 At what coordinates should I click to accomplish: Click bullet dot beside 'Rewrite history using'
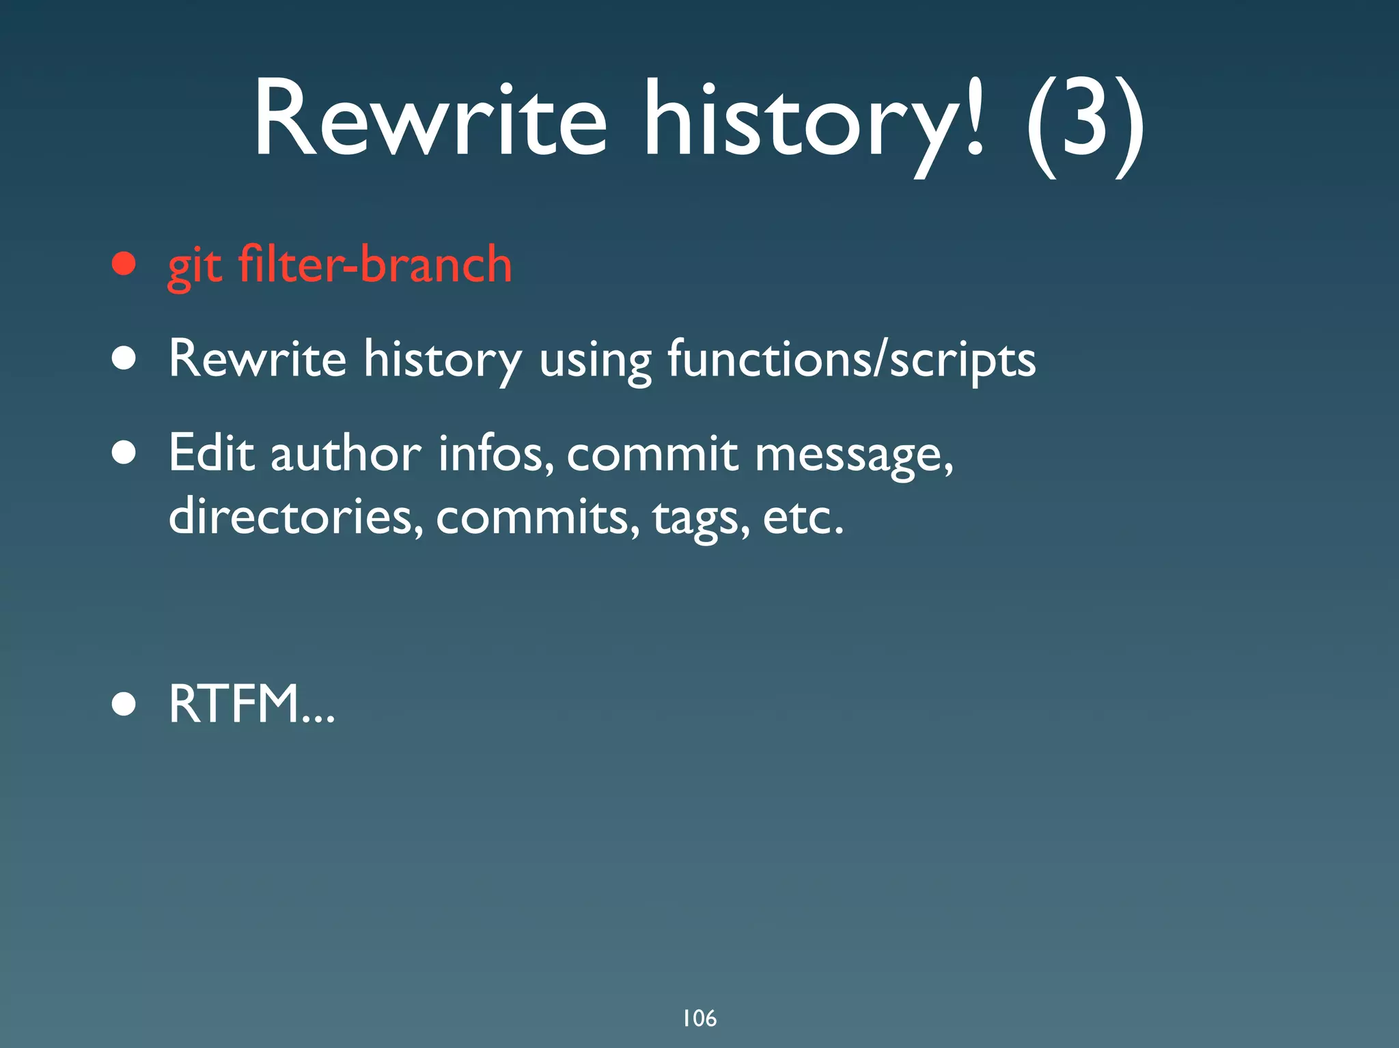point(124,358)
